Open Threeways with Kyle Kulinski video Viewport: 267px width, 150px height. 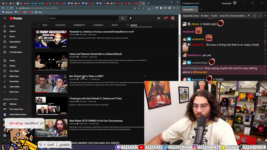[x=96, y=98]
